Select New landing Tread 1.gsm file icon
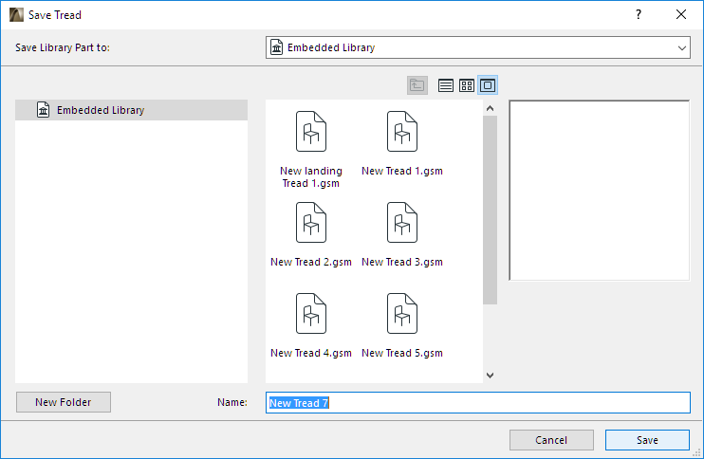 pyautogui.click(x=311, y=132)
